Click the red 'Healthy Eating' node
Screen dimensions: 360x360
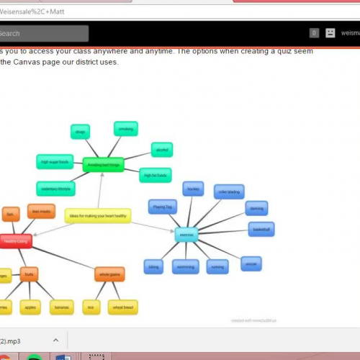tap(16, 241)
